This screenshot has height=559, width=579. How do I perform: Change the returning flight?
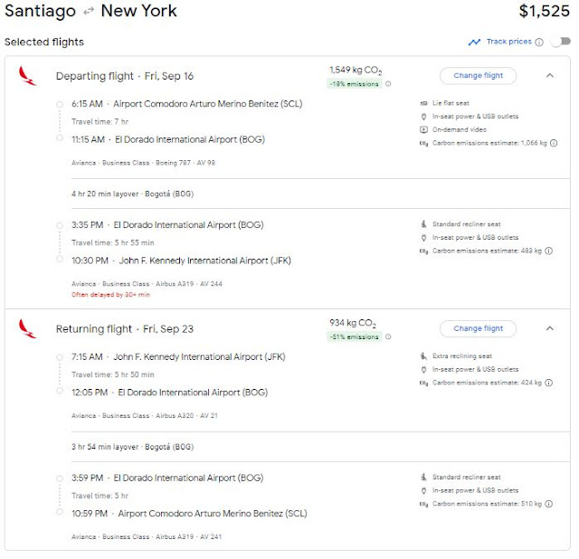click(x=479, y=329)
